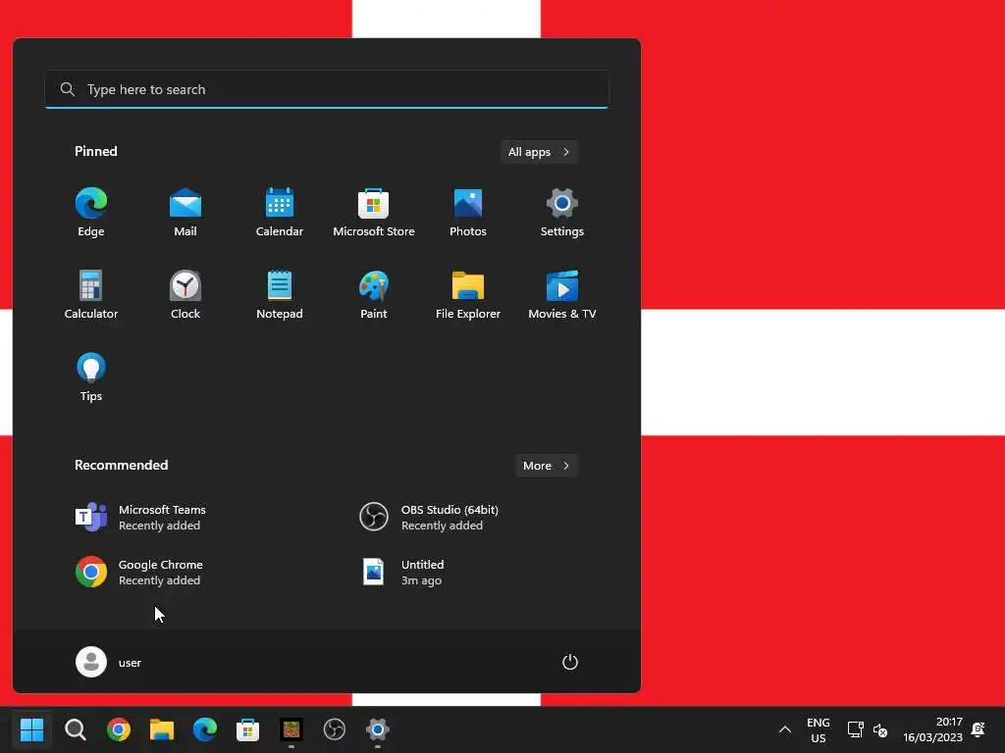Open the Paint app
This screenshot has width=1005, height=753.
374,294
